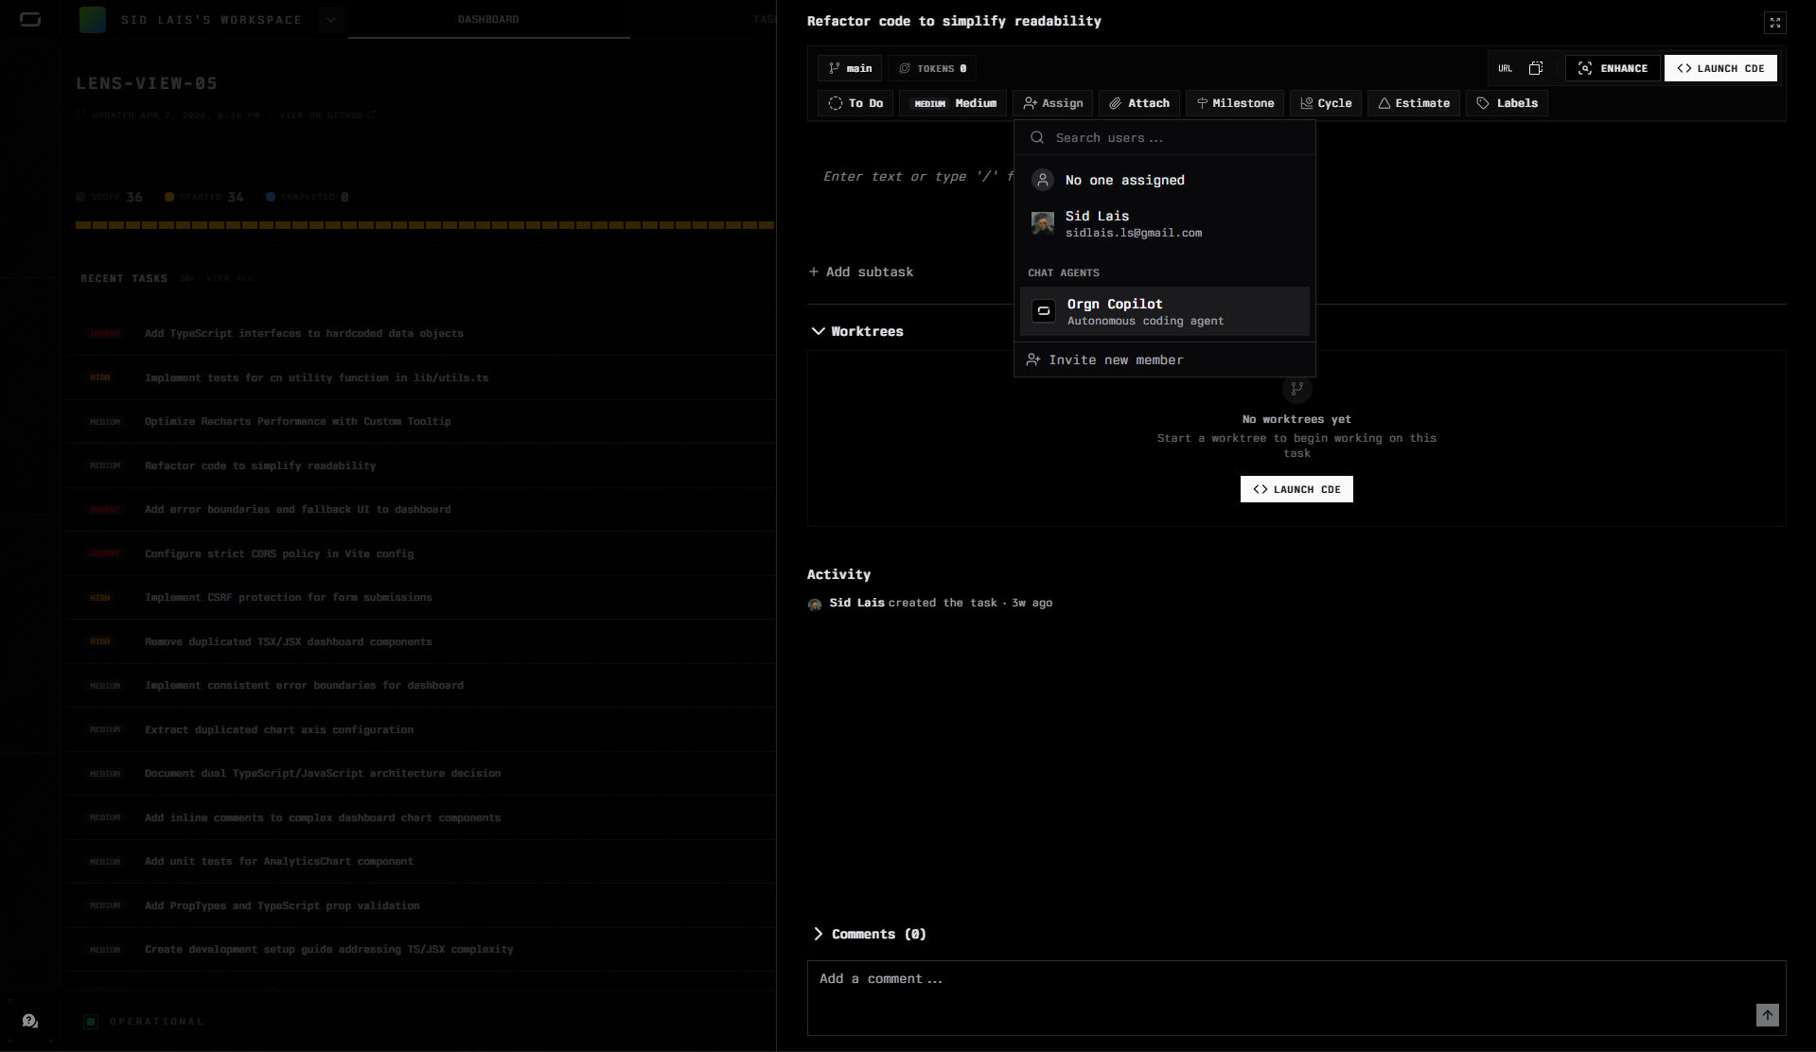Open the Milestone picker
The height and width of the screenshot is (1052, 1816).
click(1235, 103)
